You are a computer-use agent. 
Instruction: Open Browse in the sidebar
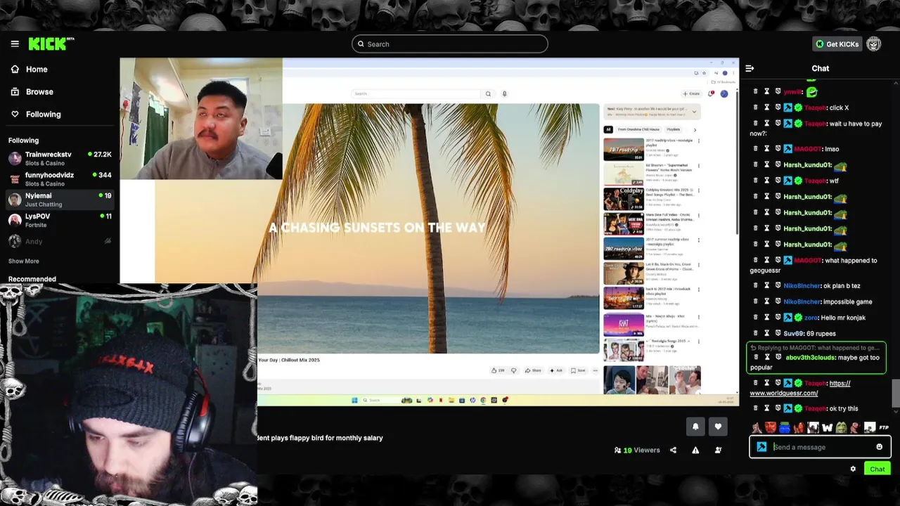pos(39,91)
